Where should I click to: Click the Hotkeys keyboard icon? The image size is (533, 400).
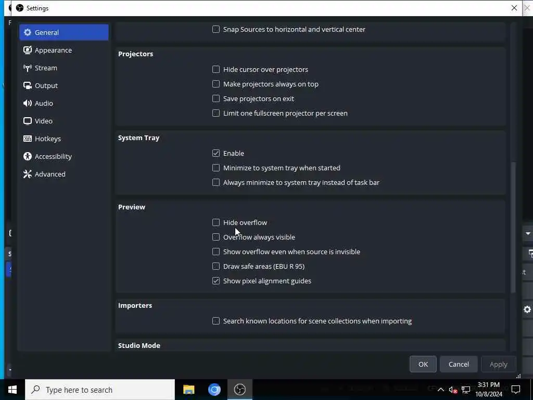click(x=28, y=139)
